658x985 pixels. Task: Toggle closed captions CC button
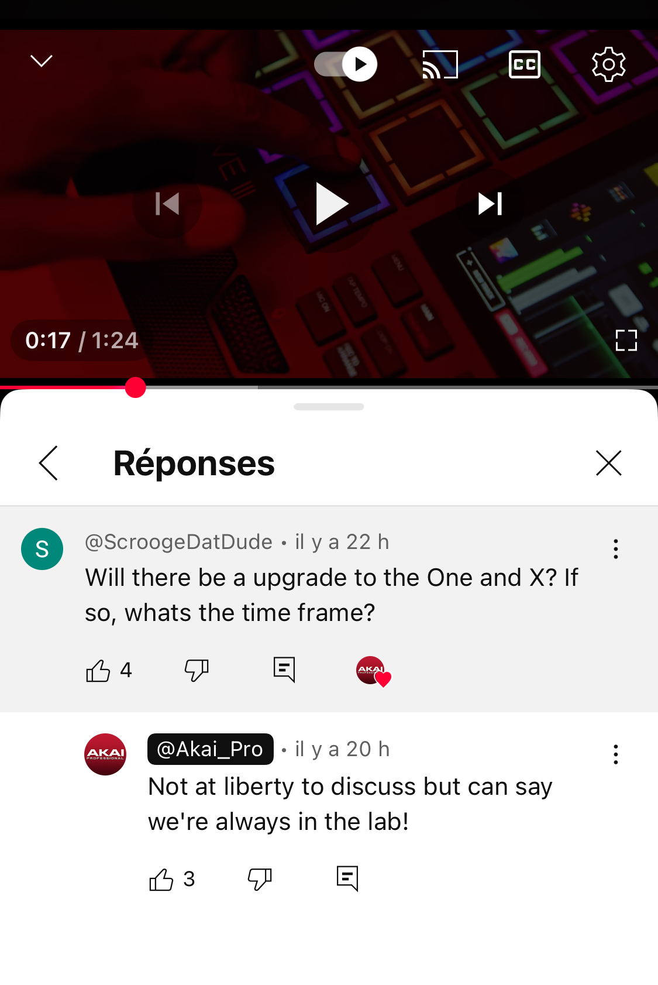pyautogui.click(x=525, y=64)
